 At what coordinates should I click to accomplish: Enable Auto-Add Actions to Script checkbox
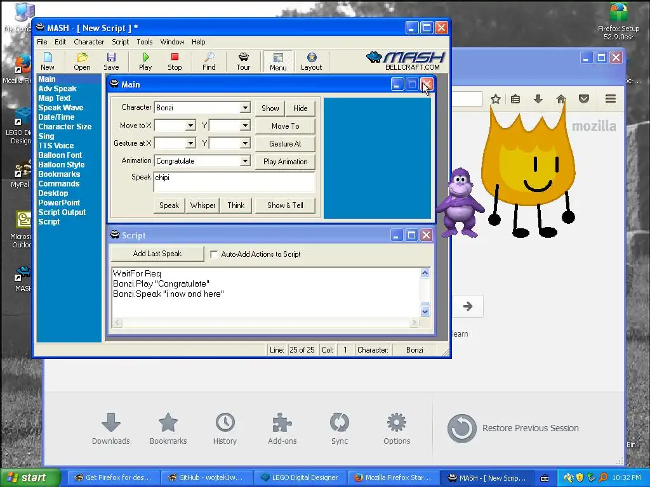point(214,254)
